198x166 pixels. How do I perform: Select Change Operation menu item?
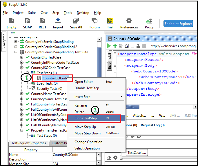[x=96, y=142]
